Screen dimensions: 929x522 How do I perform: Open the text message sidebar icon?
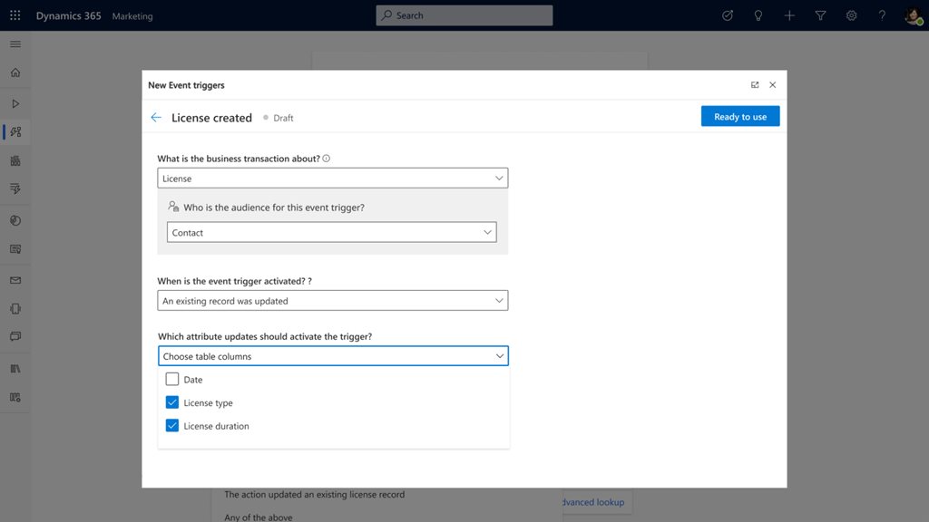15,336
